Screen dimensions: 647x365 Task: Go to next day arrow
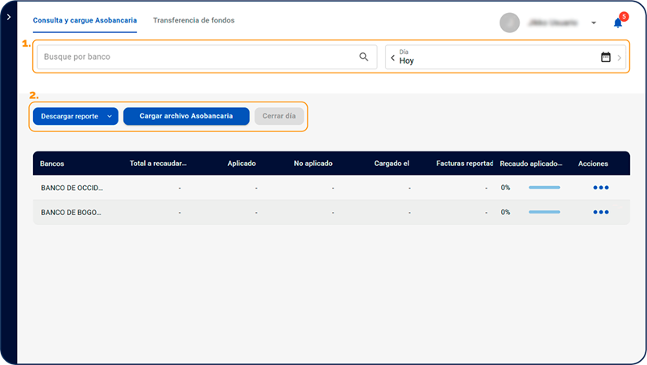[x=620, y=58]
